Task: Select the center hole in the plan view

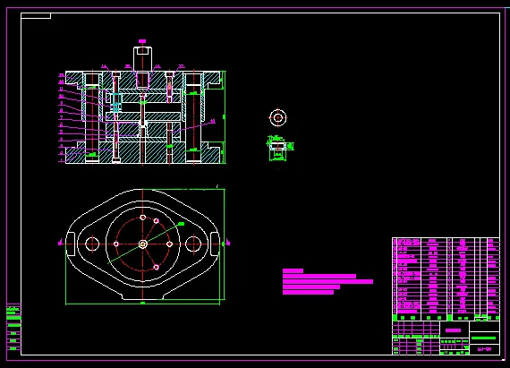Action: tap(143, 244)
